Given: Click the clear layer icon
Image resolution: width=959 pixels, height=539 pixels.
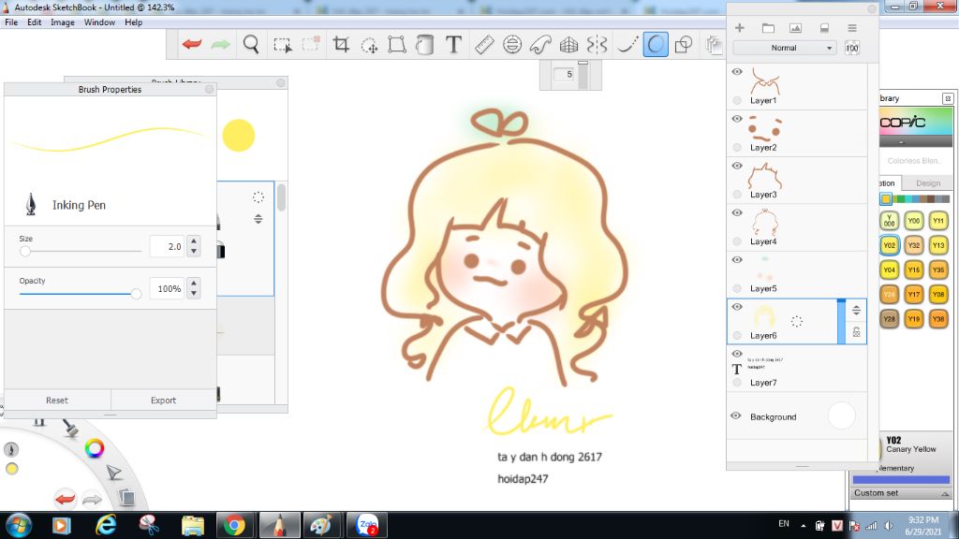Looking at the screenshot, I should click(824, 28).
